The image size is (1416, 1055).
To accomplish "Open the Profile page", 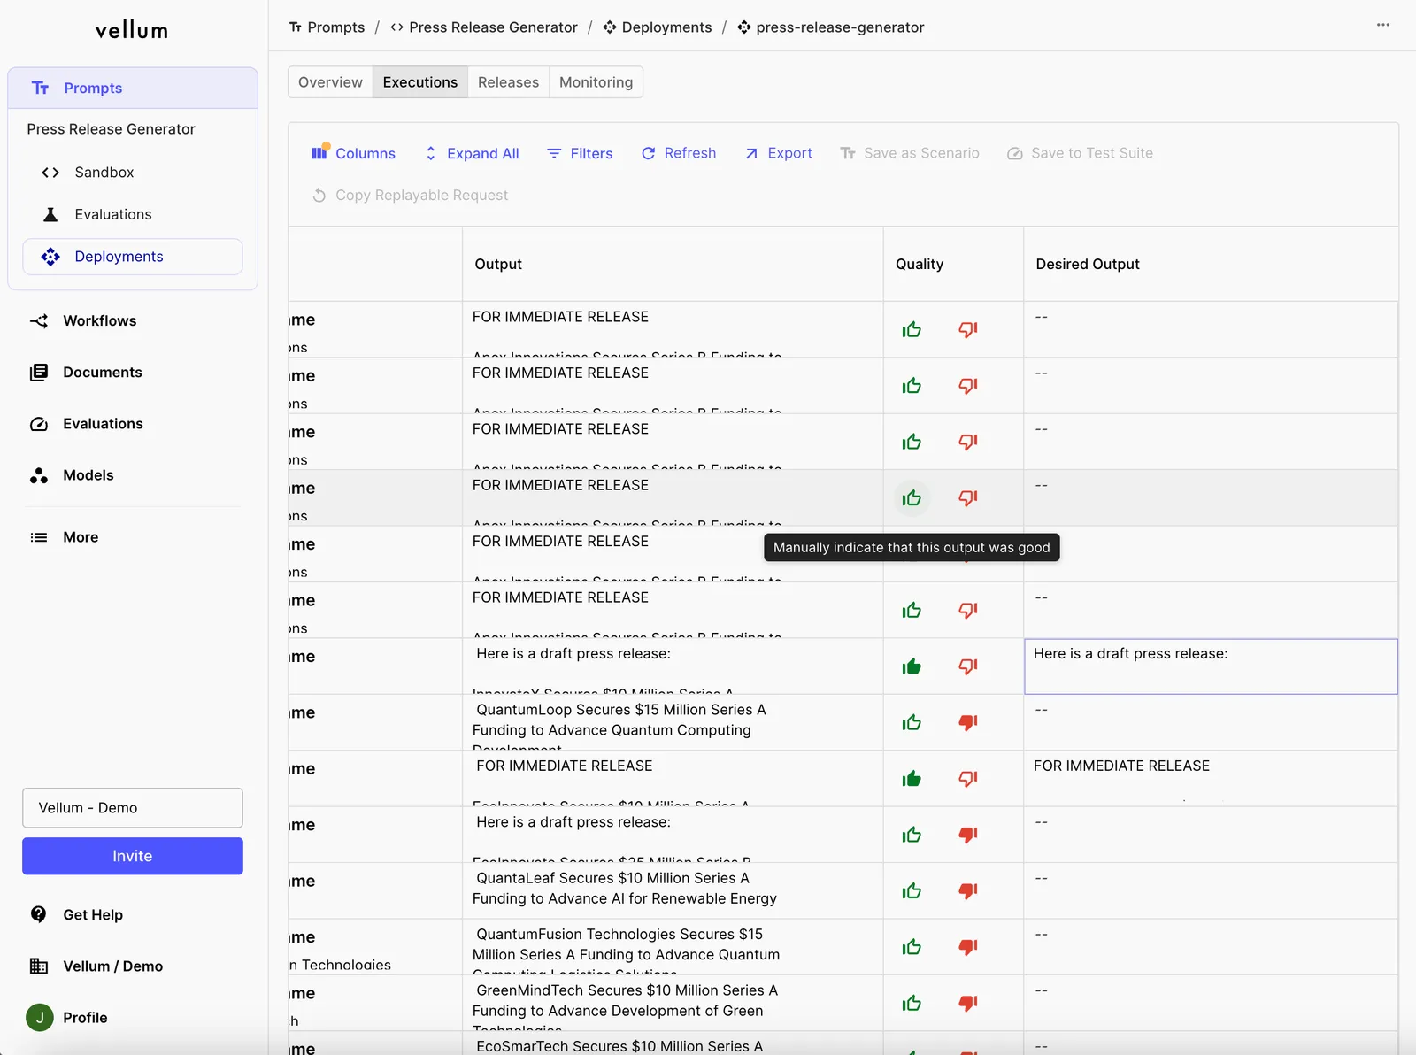I will pyautogui.click(x=84, y=1017).
